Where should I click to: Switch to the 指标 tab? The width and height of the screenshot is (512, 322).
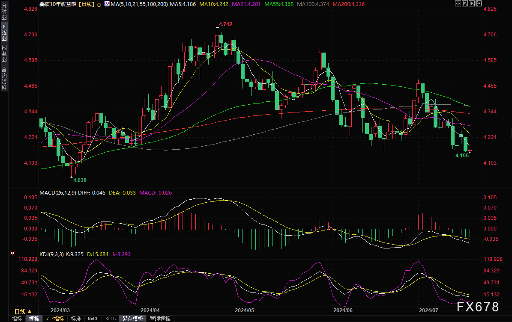(17, 319)
